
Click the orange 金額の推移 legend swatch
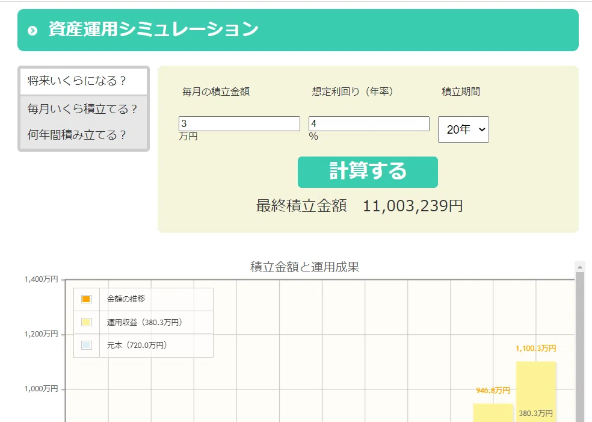86,299
